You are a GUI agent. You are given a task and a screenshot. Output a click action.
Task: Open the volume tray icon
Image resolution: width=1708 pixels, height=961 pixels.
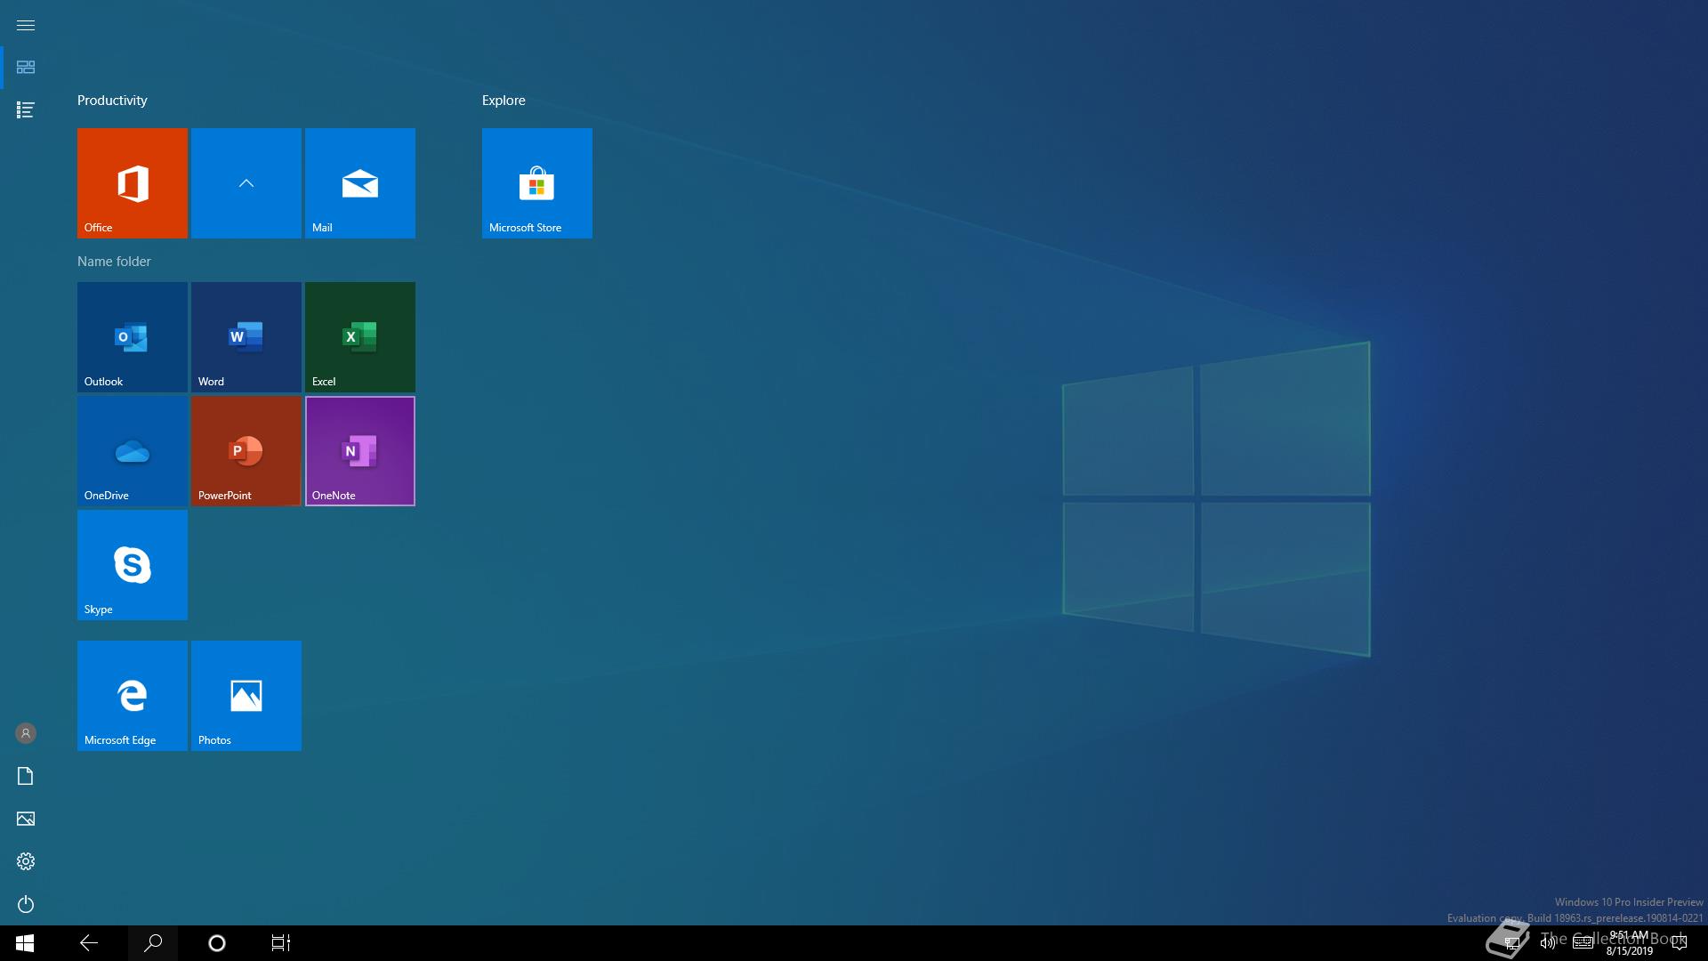[x=1548, y=943]
